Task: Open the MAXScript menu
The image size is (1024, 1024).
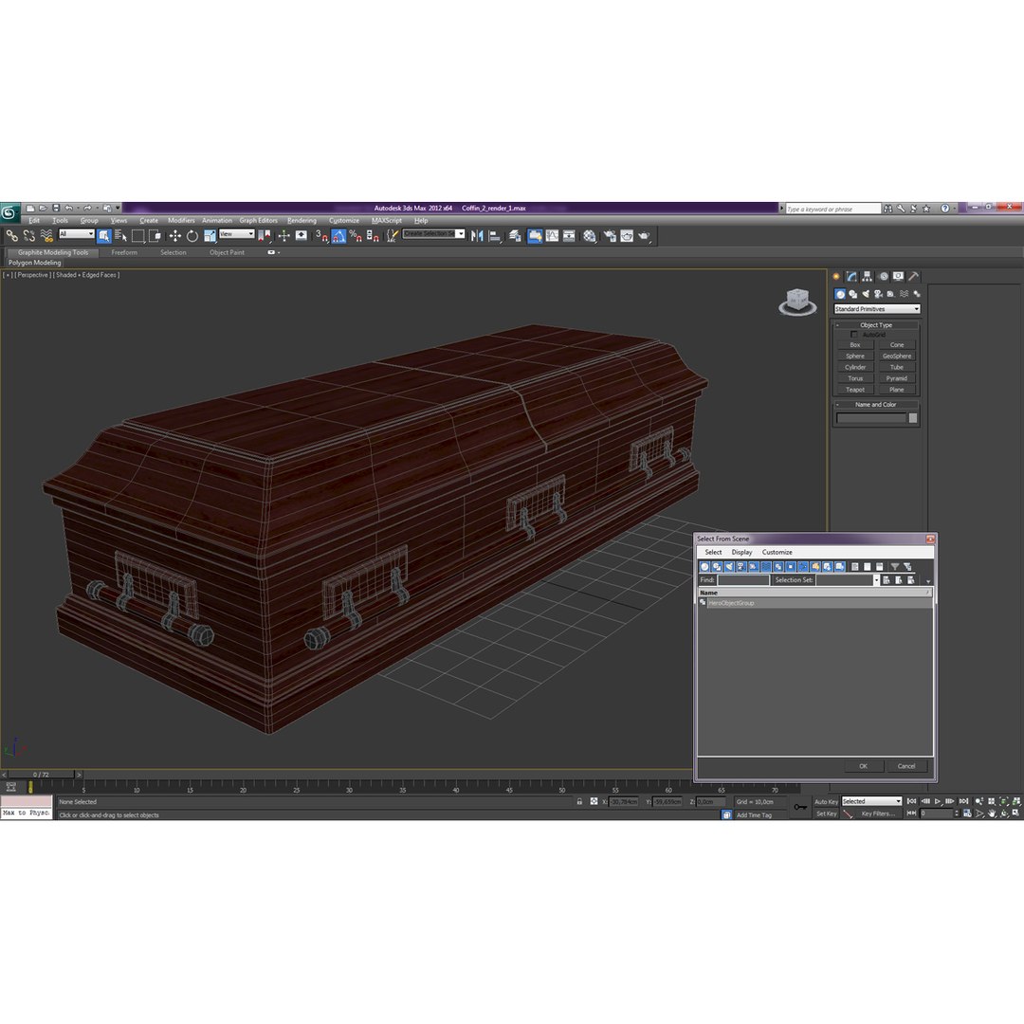Action: tap(387, 221)
